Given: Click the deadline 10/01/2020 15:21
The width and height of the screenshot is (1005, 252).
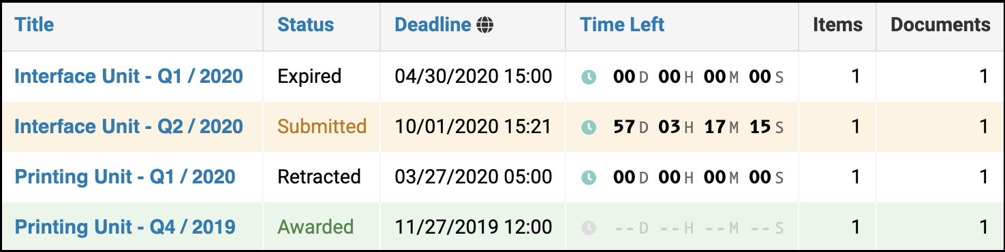Looking at the screenshot, I should 473,126.
